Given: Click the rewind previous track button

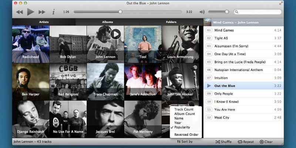Looking at the screenshot, I should 20,12.
